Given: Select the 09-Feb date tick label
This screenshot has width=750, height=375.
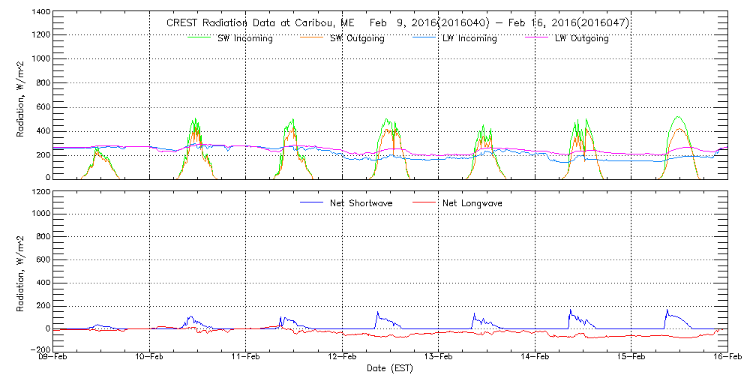Looking at the screenshot, I should 55,358.
